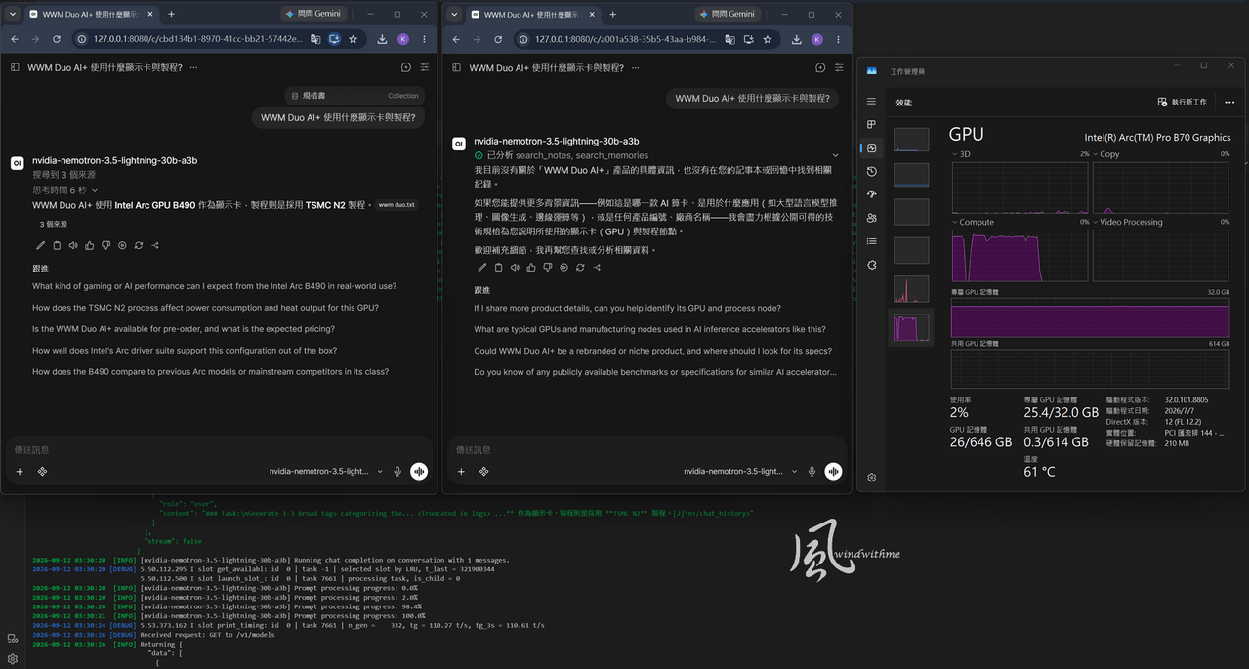Launch voice mode in right chat window
Screen dimensions: 1249x669
(x=833, y=471)
